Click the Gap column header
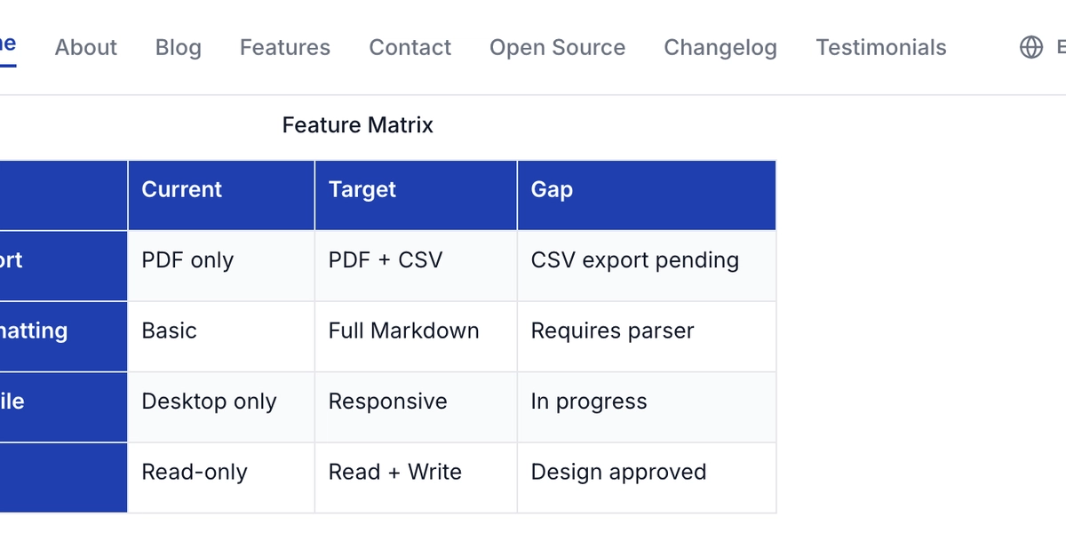 pos(647,195)
